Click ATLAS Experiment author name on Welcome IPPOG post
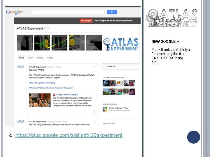210x157 pixels. (38, 67)
